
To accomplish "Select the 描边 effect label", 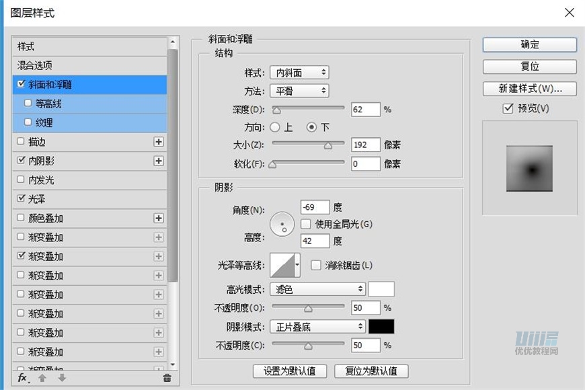I will point(37,142).
